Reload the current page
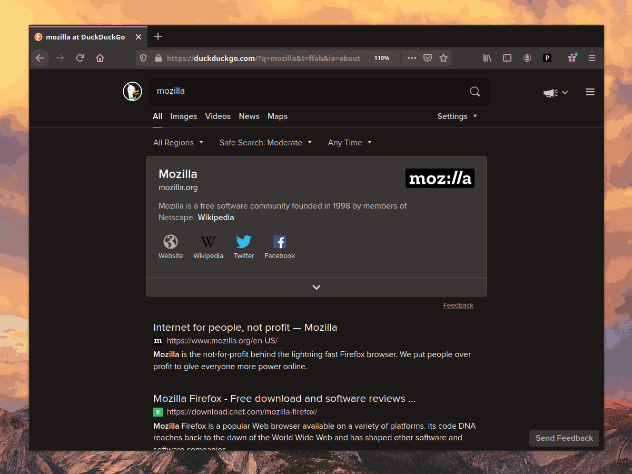Screen dimensions: 632x474 coord(80,58)
